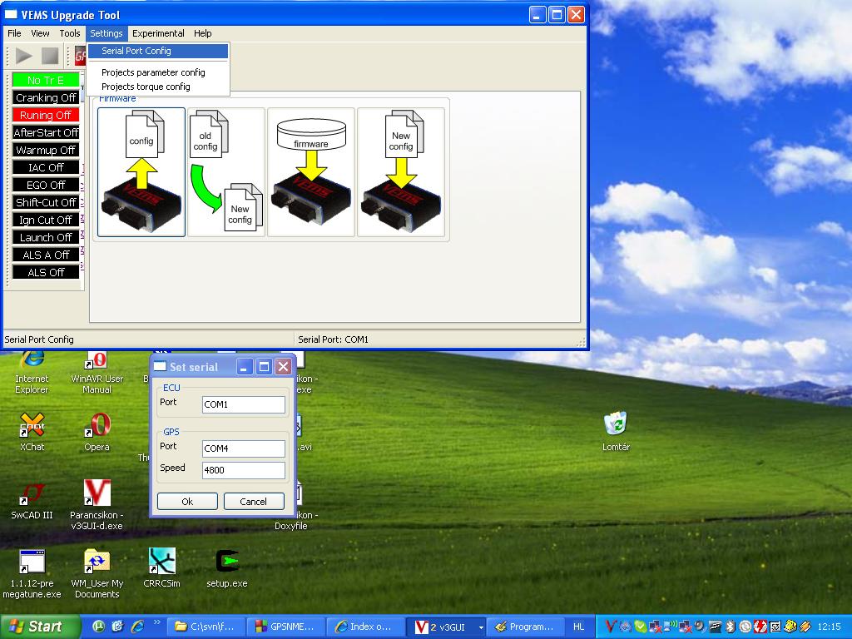This screenshot has width=852, height=639.
Task: Confirm Set serial dialog with Ok
Action: [x=187, y=502]
